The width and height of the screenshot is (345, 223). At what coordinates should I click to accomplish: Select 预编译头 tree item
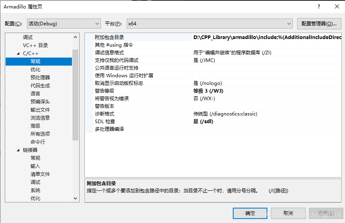[x=40, y=101]
